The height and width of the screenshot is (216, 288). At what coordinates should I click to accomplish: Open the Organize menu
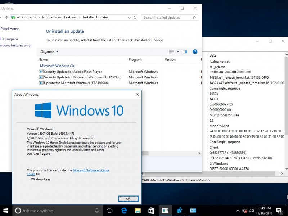[49, 51]
